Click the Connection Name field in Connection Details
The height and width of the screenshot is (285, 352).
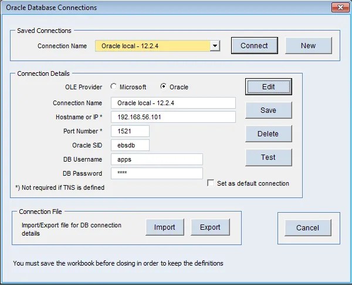click(173, 103)
